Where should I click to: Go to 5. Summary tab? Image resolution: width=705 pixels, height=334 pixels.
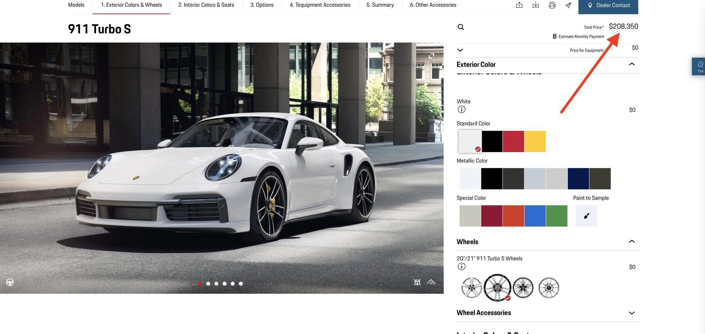click(x=380, y=5)
